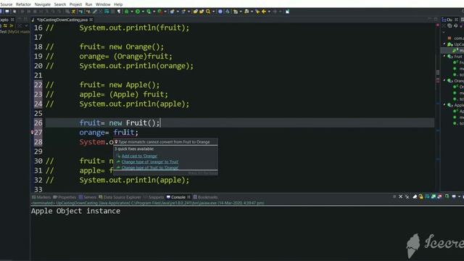Click the Open Task toolbar icon
Image resolution: width=464 pixels, height=261 pixels.
pyautogui.click(x=202, y=12)
